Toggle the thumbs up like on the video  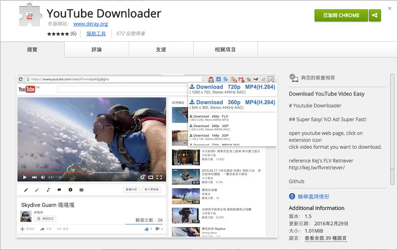point(147,229)
